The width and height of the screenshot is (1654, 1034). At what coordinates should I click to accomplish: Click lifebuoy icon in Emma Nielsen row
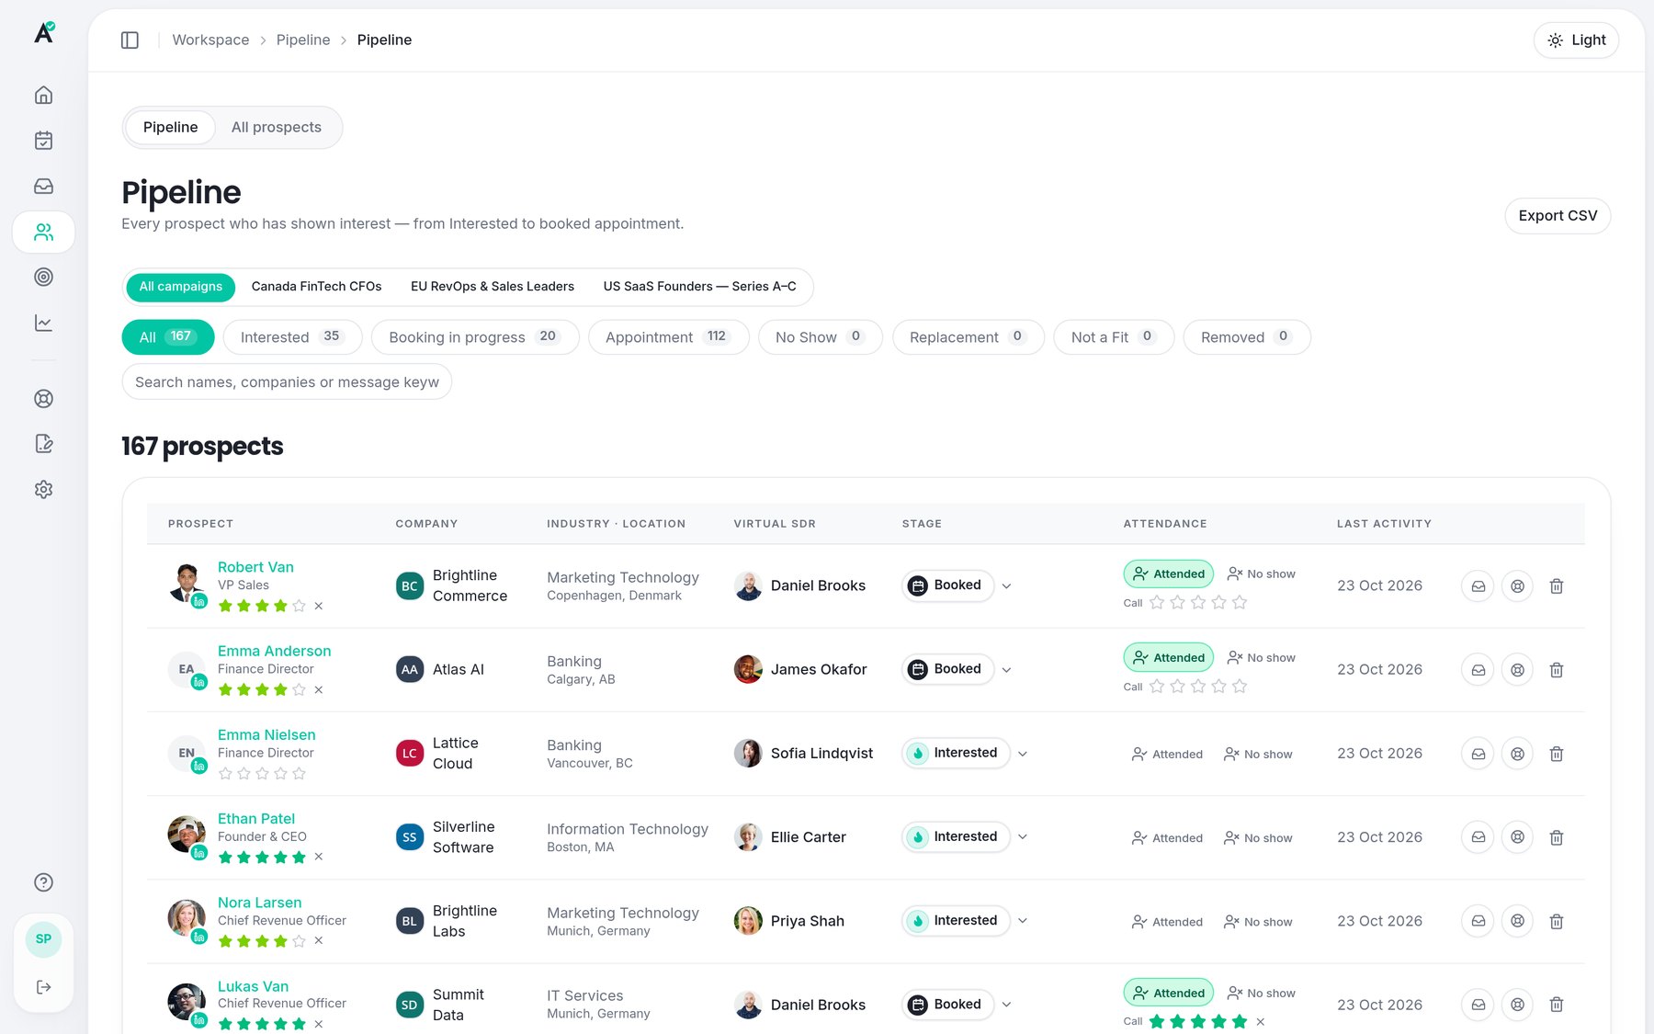[x=1517, y=754]
